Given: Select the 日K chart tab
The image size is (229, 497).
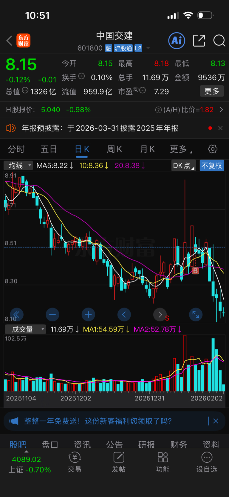Looking at the screenshot, I should 82,149.
